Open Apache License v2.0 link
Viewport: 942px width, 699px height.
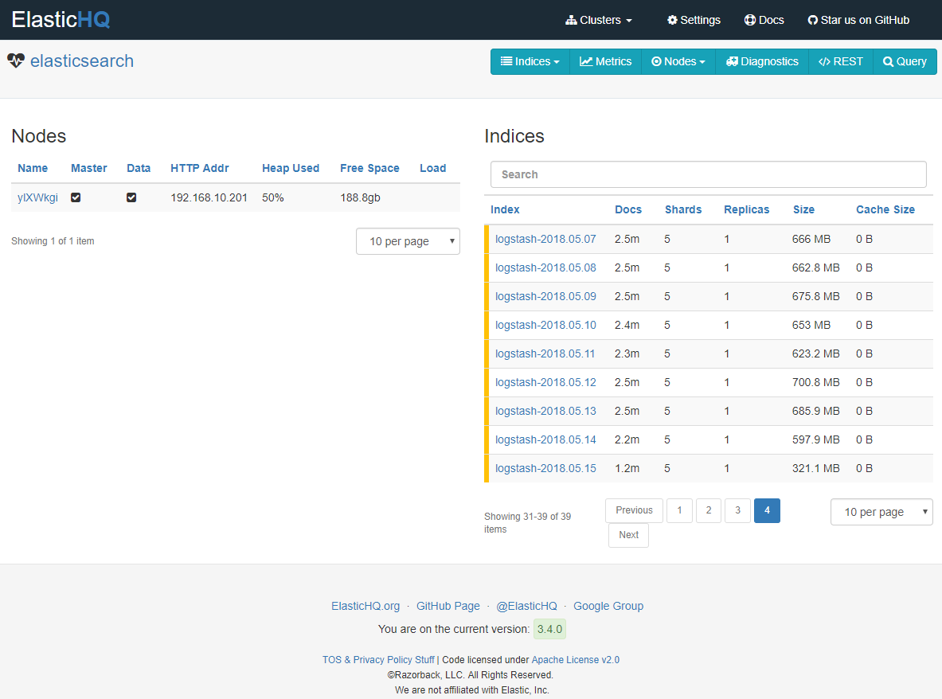[x=576, y=660]
